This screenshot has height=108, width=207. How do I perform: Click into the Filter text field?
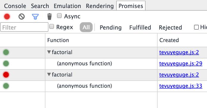pyautogui.click(x=24, y=27)
